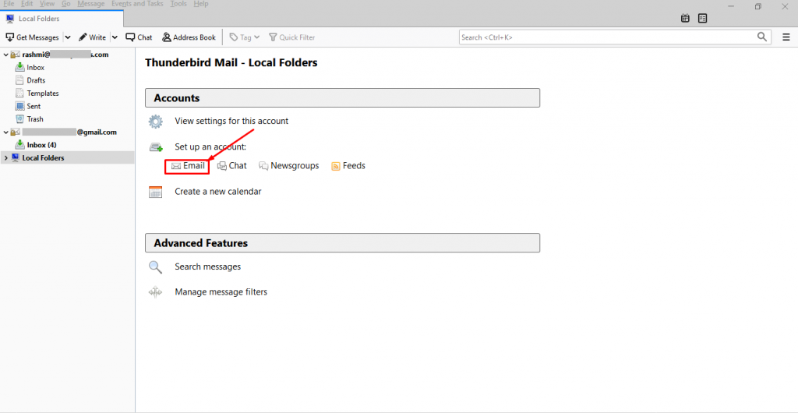798x413 pixels.
Task: Open the Tasks tab icon
Action: (x=702, y=18)
